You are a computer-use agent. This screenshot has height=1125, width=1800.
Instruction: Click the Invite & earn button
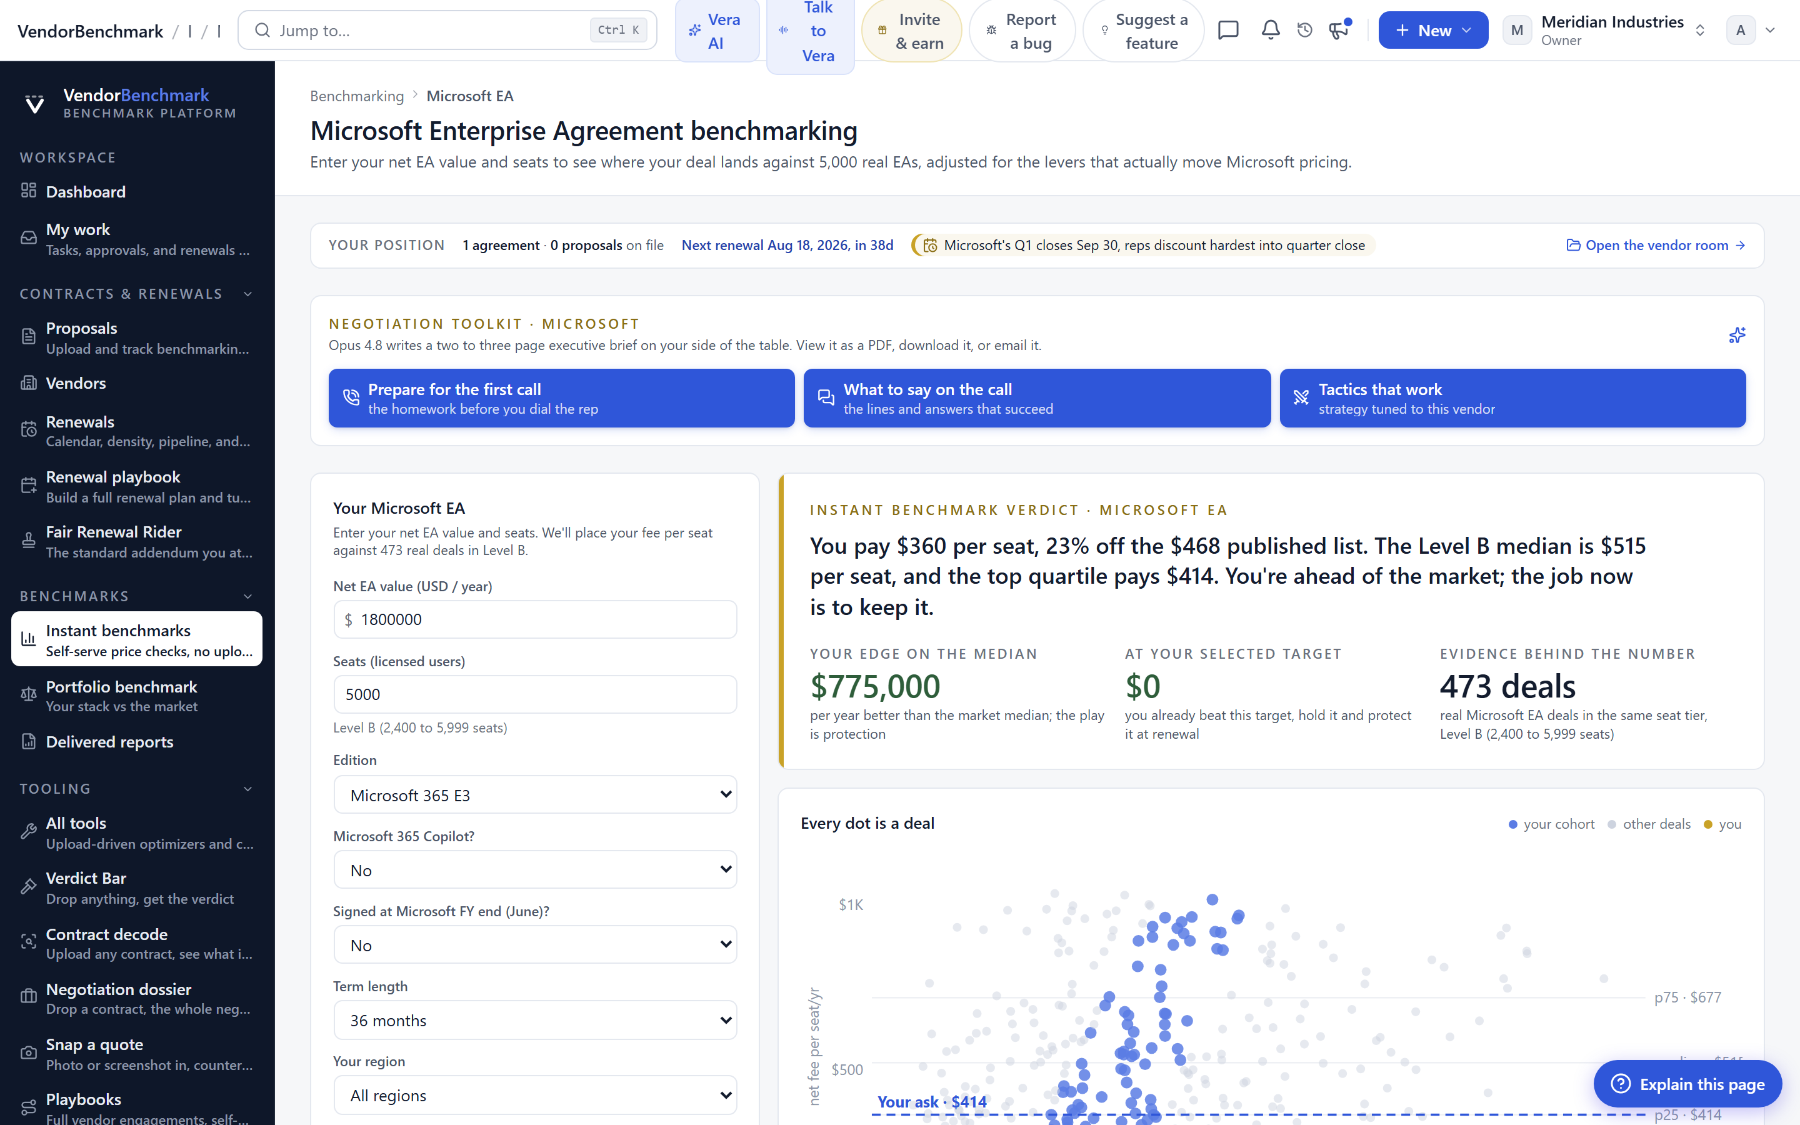pyautogui.click(x=911, y=31)
